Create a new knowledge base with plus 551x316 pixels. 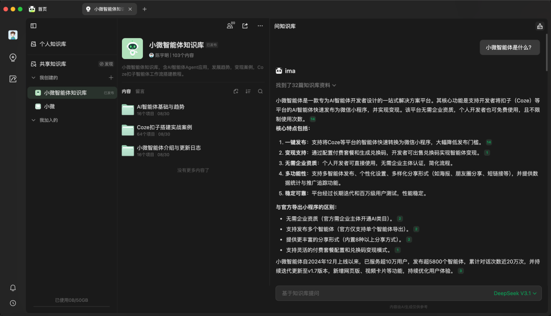[x=111, y=78]
